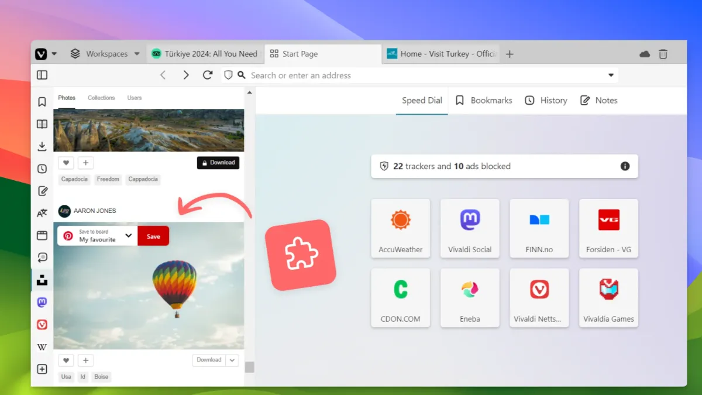Open the Sessions panel icon

42,257
